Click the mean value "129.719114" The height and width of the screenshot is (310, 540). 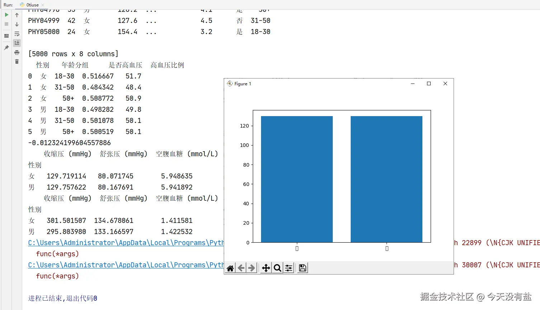66,176
